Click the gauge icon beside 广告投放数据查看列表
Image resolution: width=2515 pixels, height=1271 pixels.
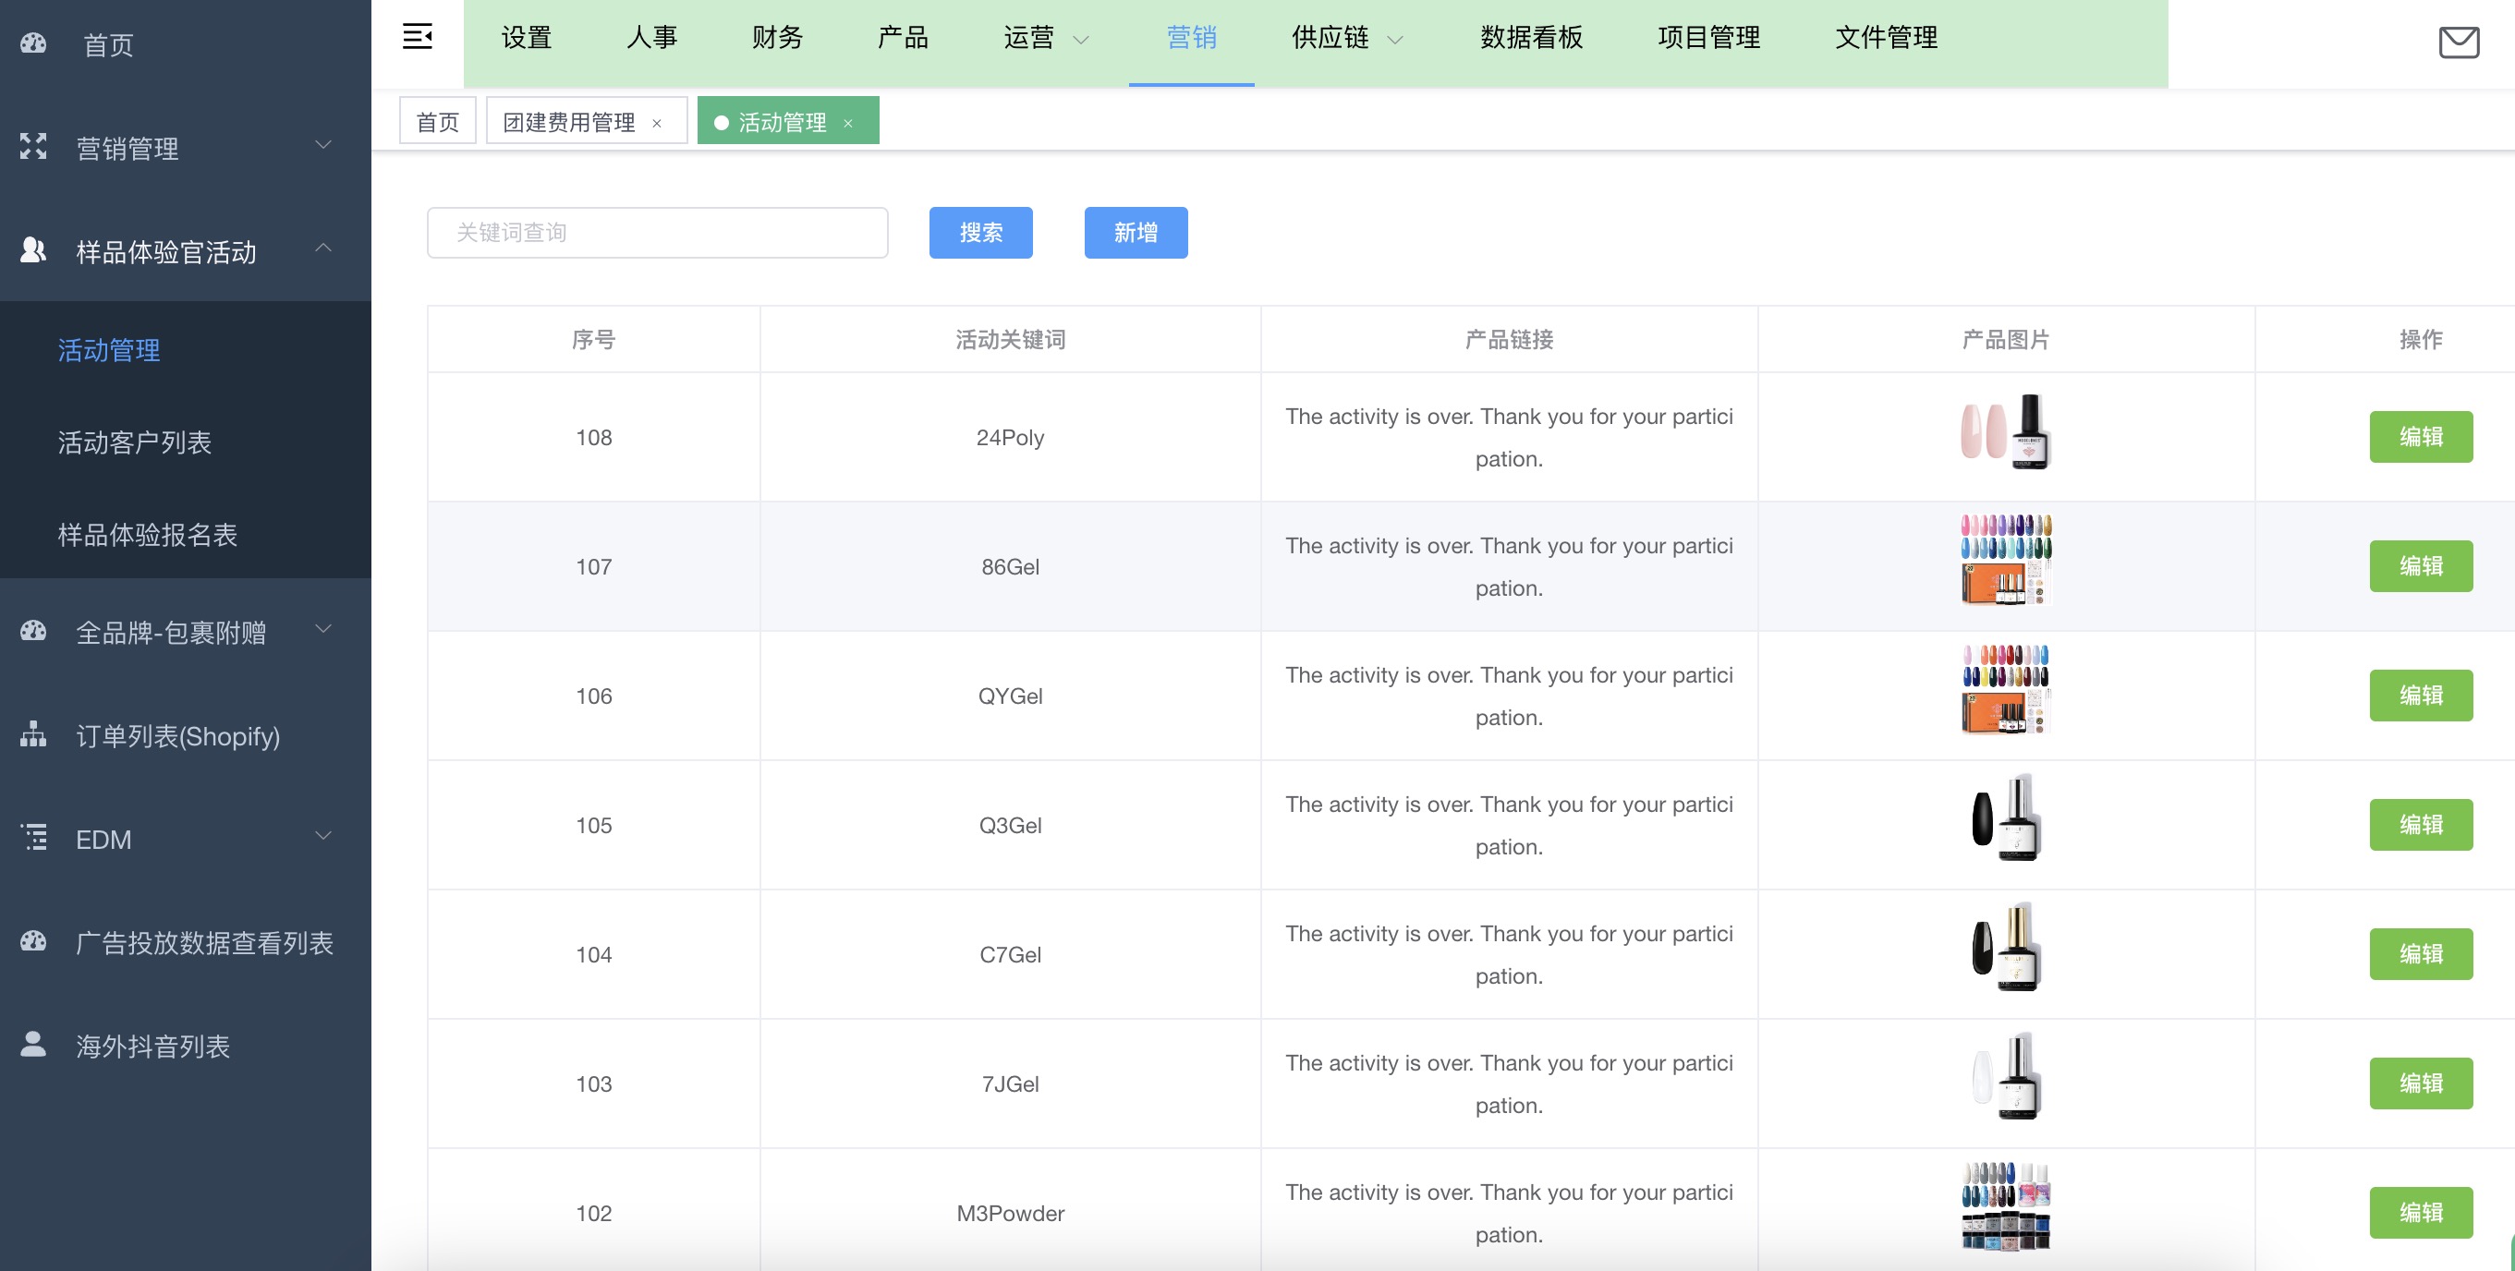(33, 941)
